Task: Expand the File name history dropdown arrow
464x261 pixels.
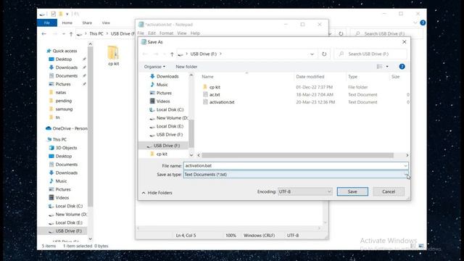Action: point(405,166)
